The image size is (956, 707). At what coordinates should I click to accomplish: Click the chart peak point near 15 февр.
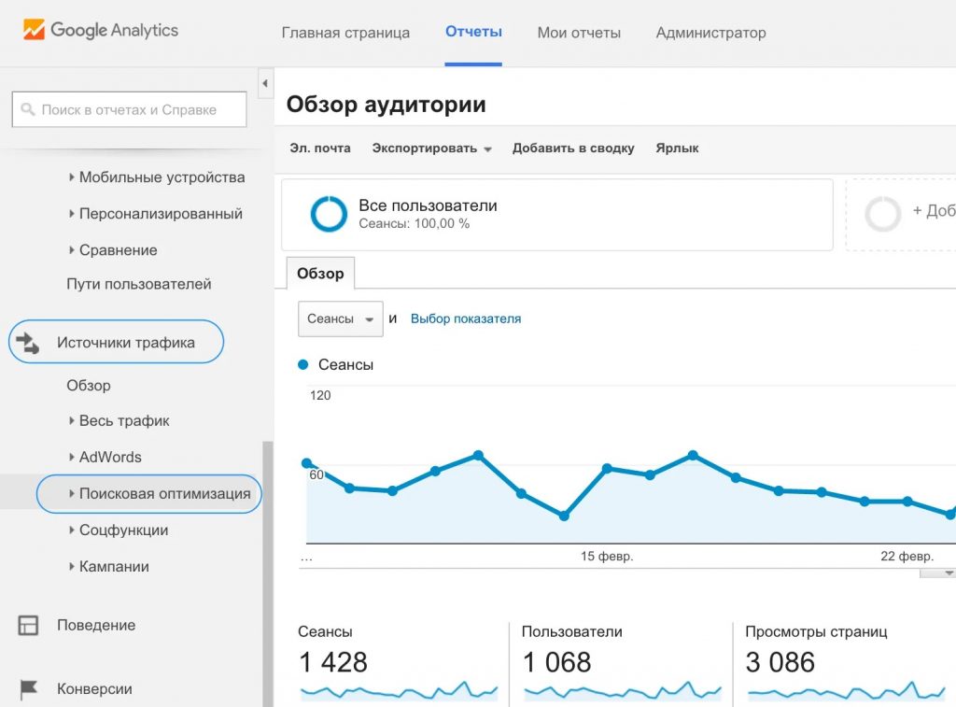pyautogui.click(x=607, y=468)
